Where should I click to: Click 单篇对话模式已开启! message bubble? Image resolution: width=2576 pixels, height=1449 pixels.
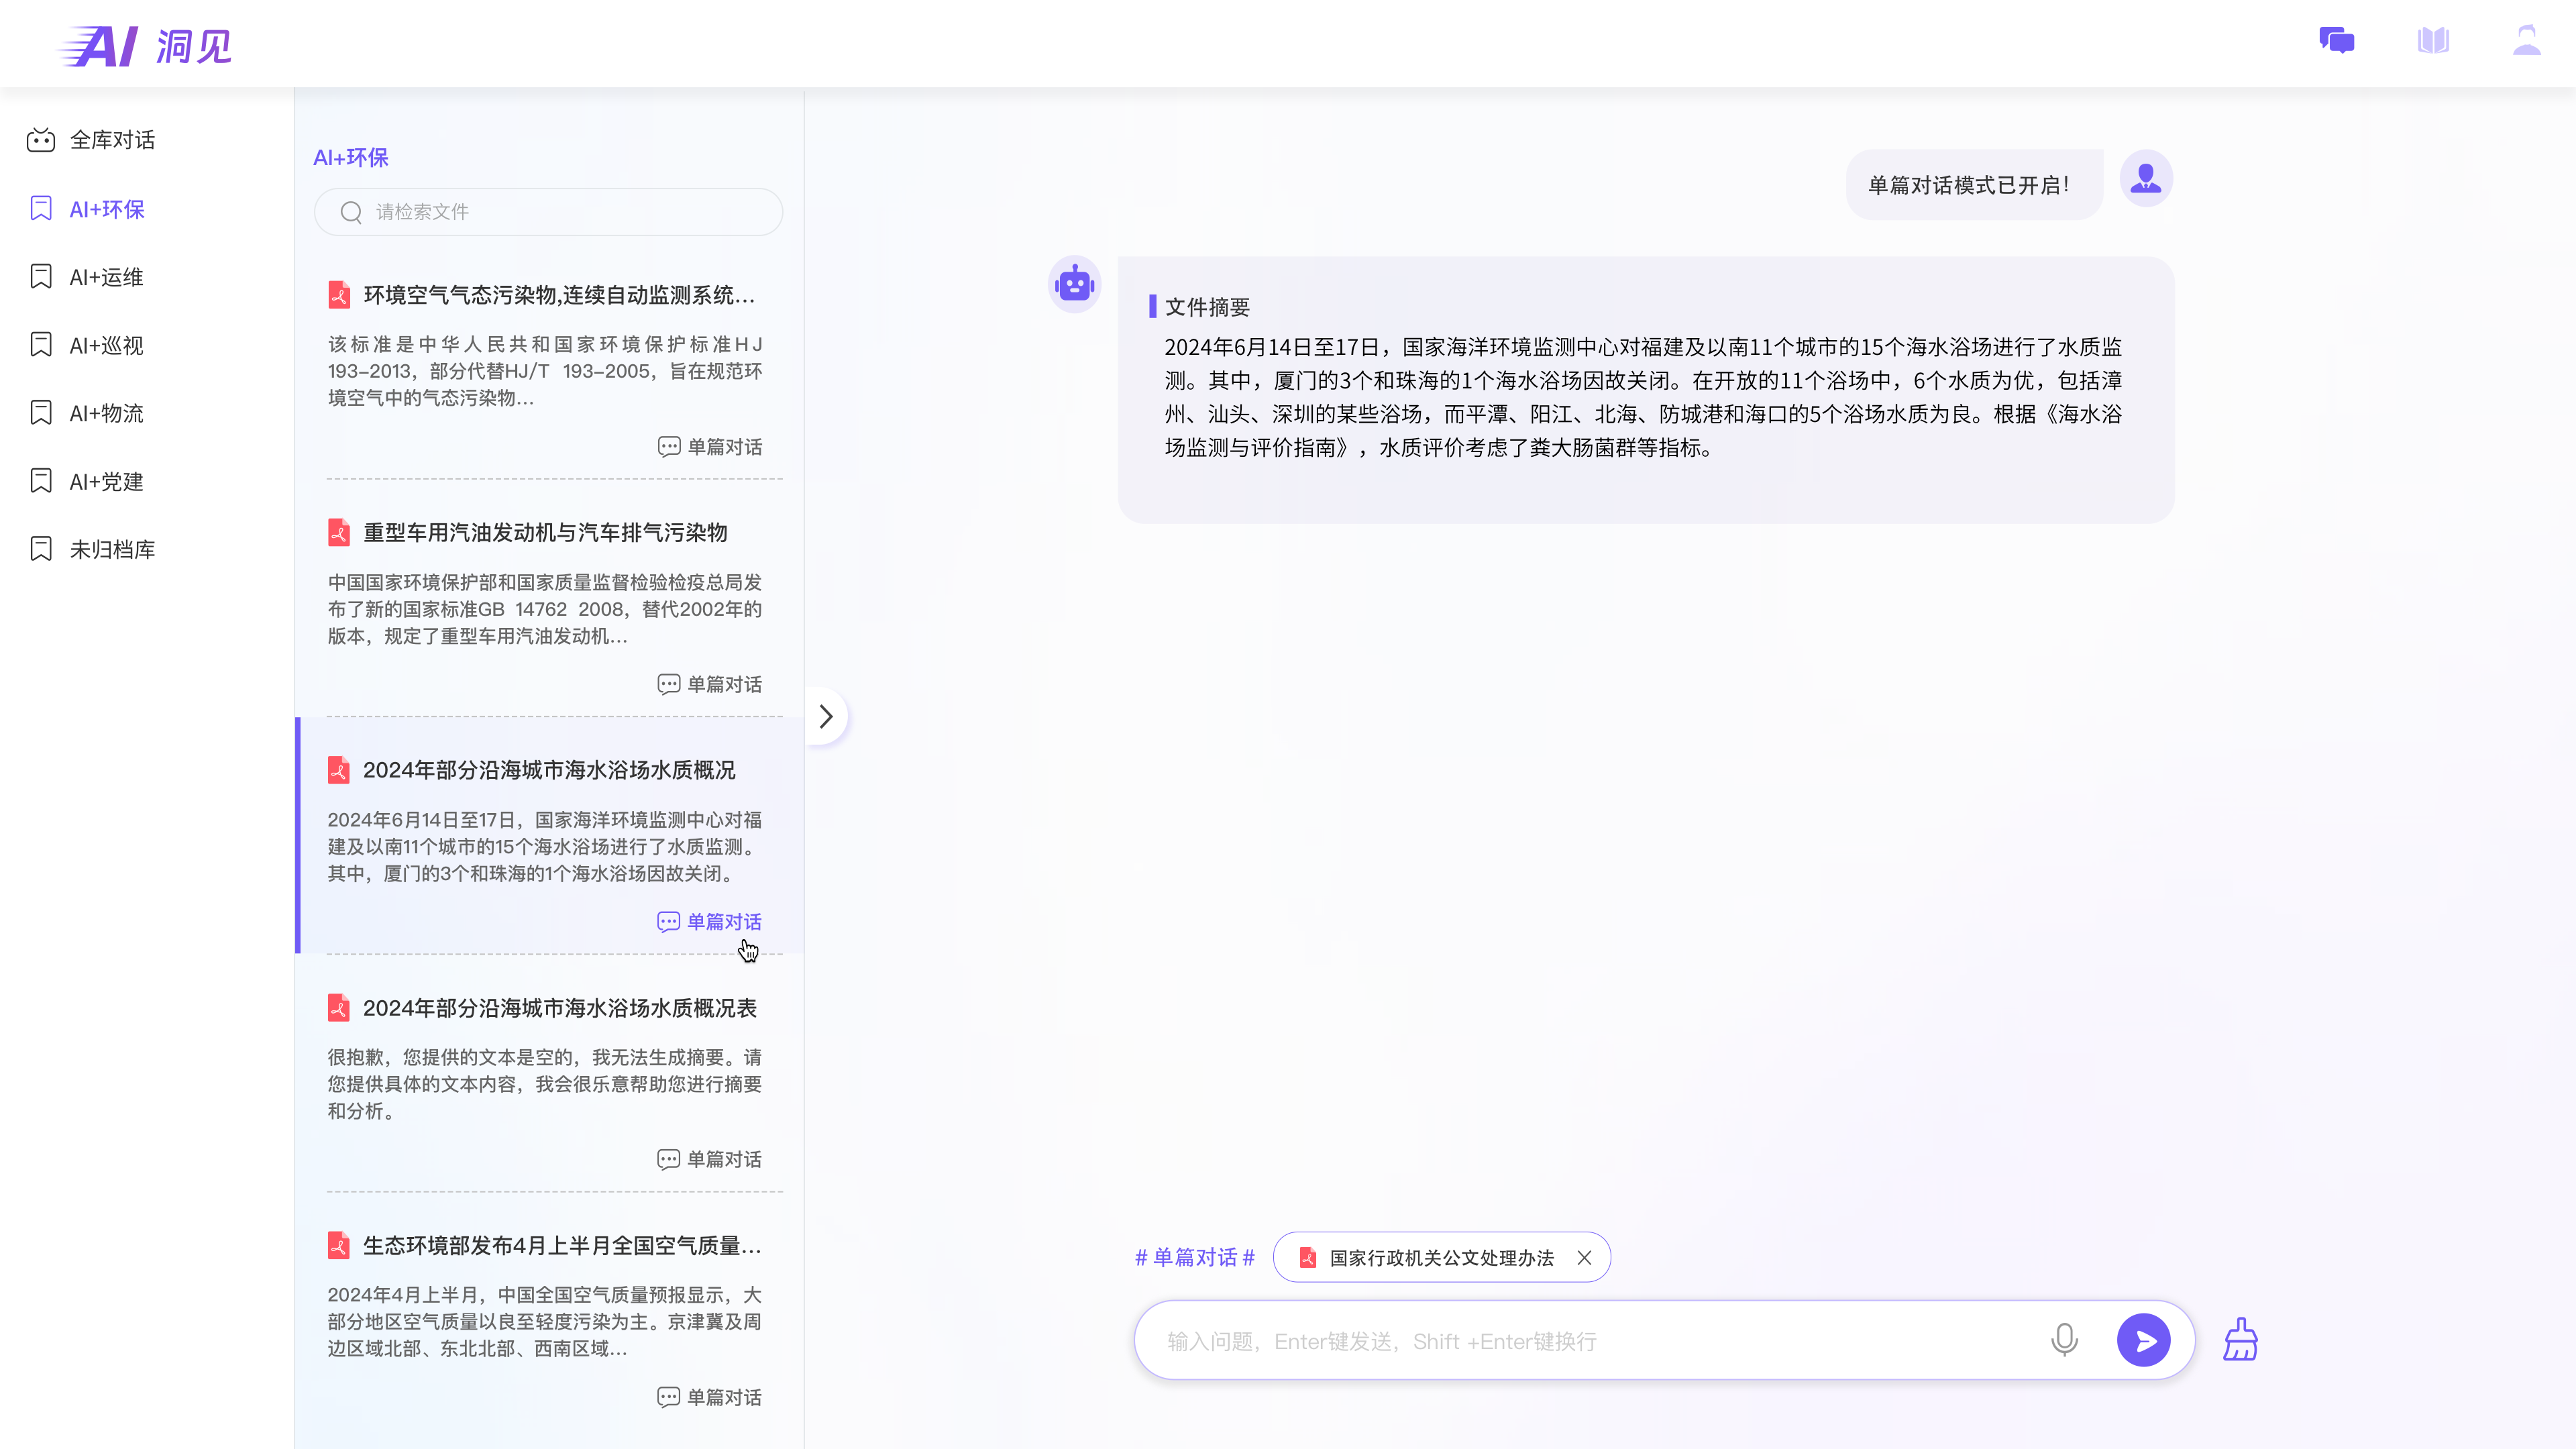point(1973,185)
